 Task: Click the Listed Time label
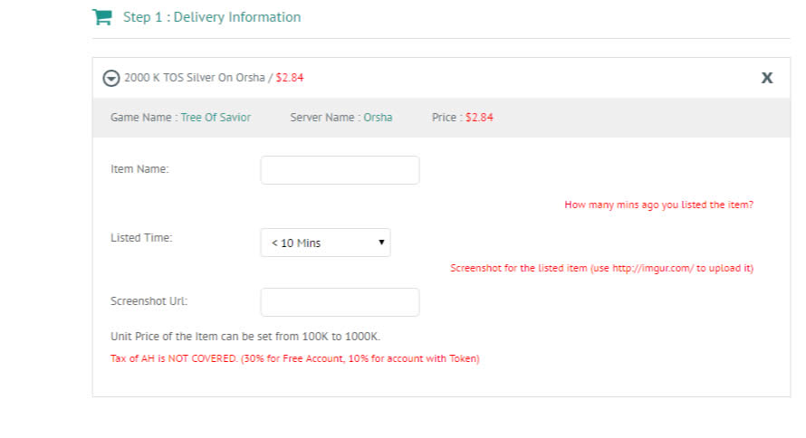[141, 238]
